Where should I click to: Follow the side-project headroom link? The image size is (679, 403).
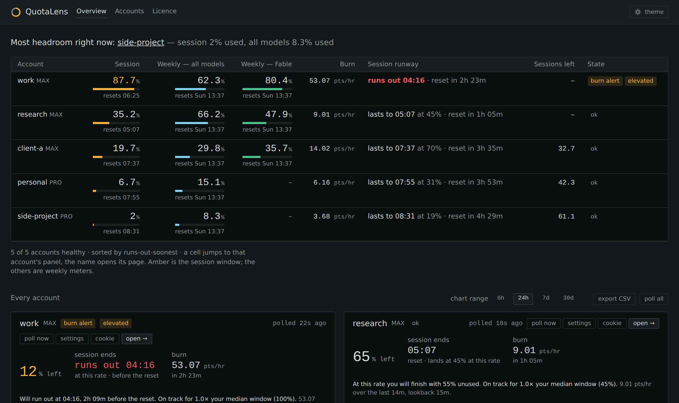(x=141, y=42)
